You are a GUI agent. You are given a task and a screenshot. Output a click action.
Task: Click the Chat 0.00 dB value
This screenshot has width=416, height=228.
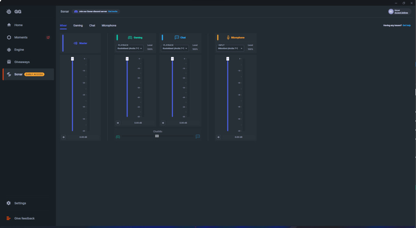(183, 123)
